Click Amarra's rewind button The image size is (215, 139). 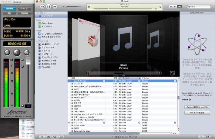(7, 52)
